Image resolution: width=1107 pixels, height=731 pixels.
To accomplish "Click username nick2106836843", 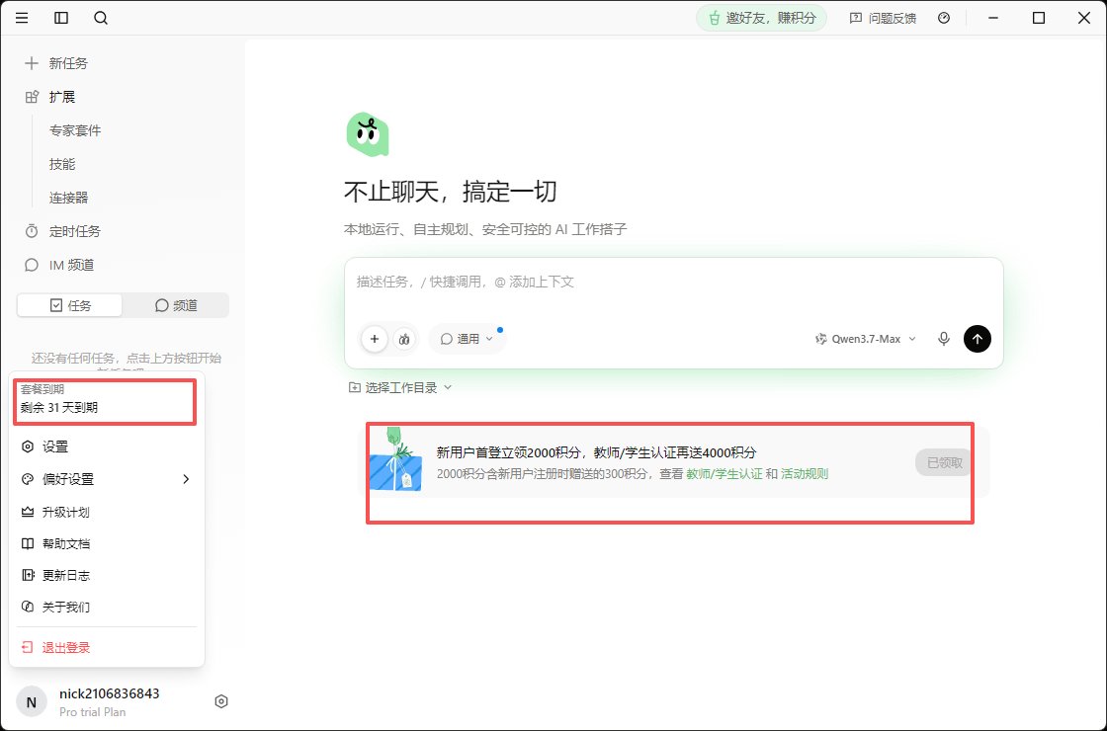I will [110, 693].
